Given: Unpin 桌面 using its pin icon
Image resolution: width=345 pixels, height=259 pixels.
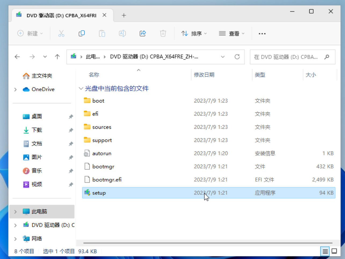Looking at the screenshot, I should coord(71,117).
